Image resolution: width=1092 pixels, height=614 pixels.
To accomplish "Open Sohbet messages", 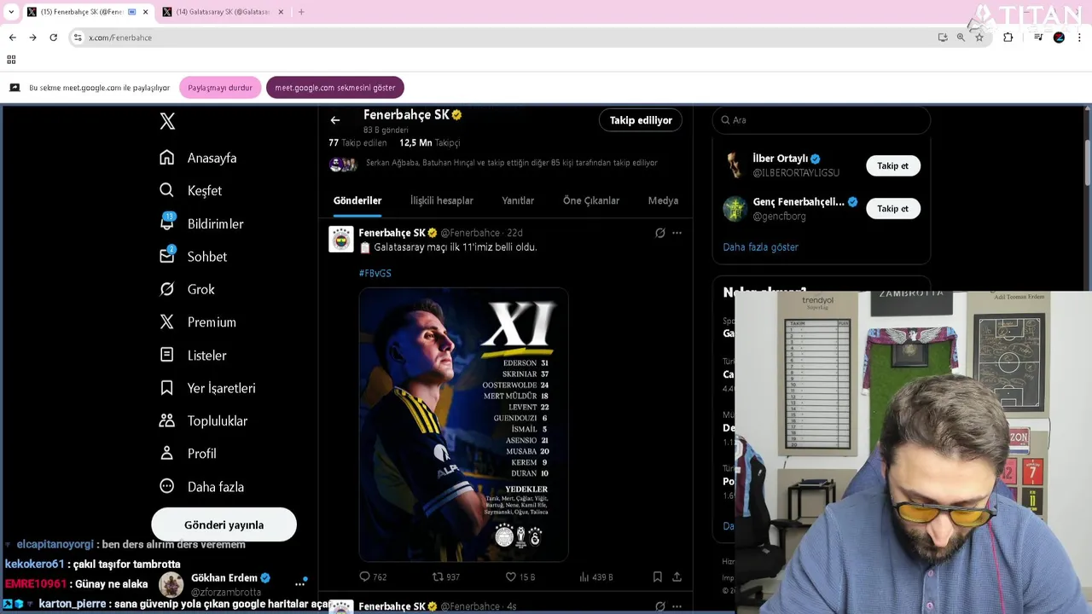I will pos(193,256).
